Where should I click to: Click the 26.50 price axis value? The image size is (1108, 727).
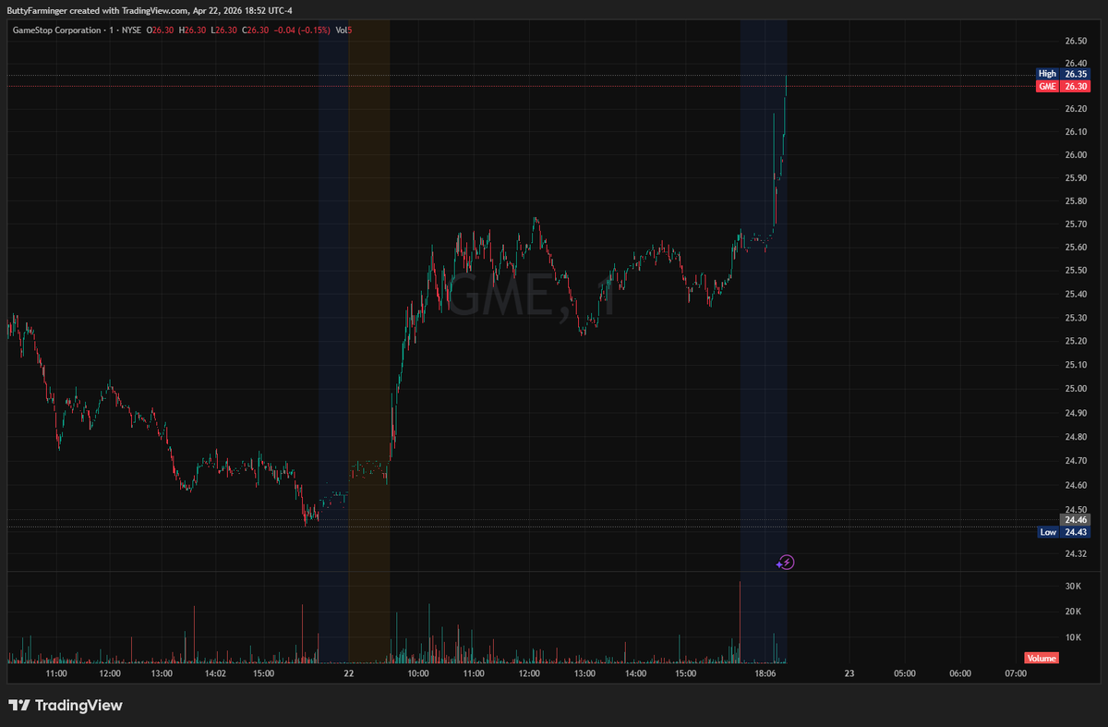1075,42
